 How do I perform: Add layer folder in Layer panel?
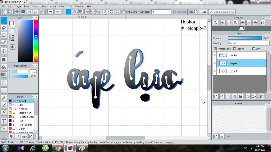coord(240,97)
